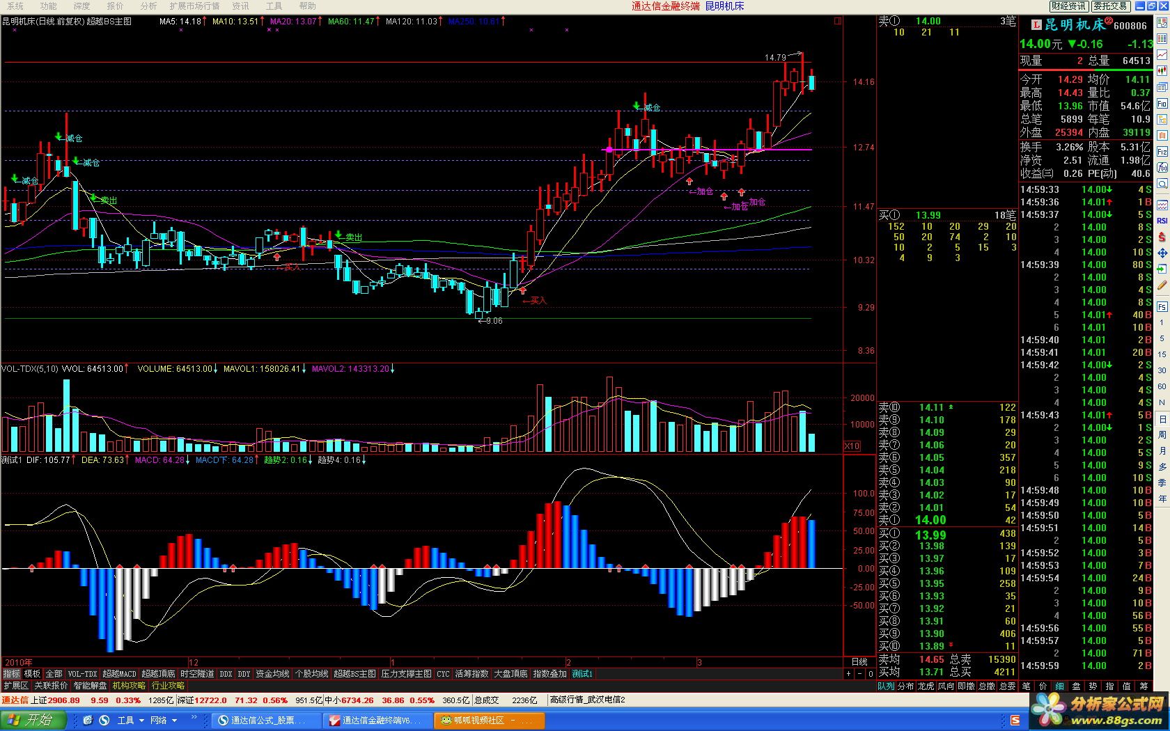Open the browser quick launch icon
This screenshot has height=731, width=1170.
[88, 721]
